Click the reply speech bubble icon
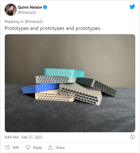Image resolution: width=140 pixels, height=153 pixels. [28, 147]
